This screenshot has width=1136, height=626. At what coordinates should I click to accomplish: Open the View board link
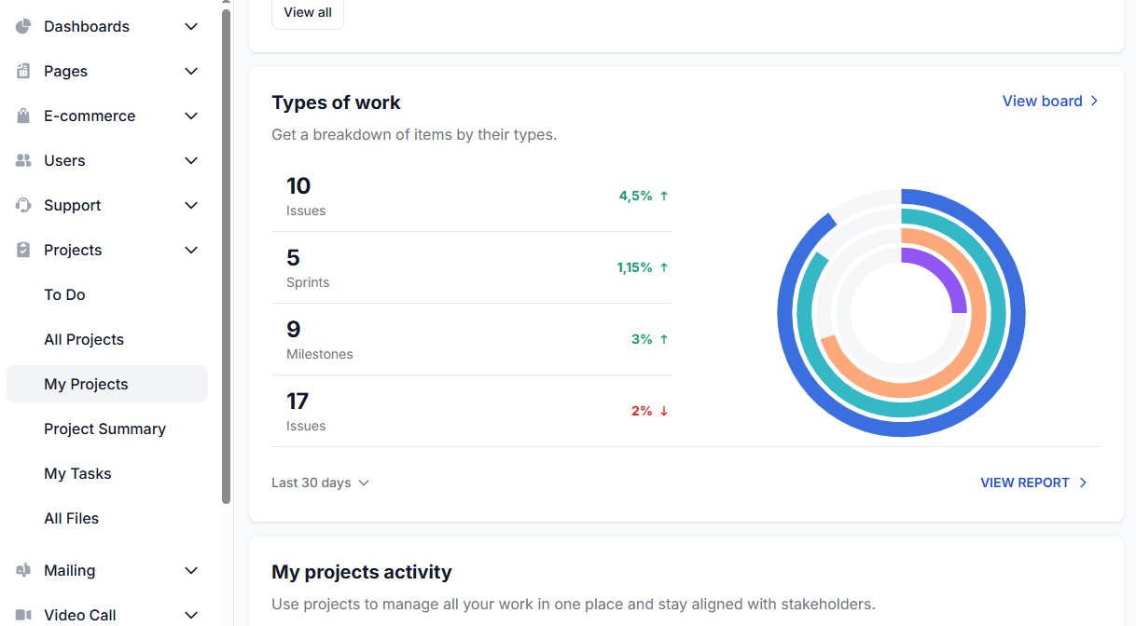click(x=1042, y=101)
